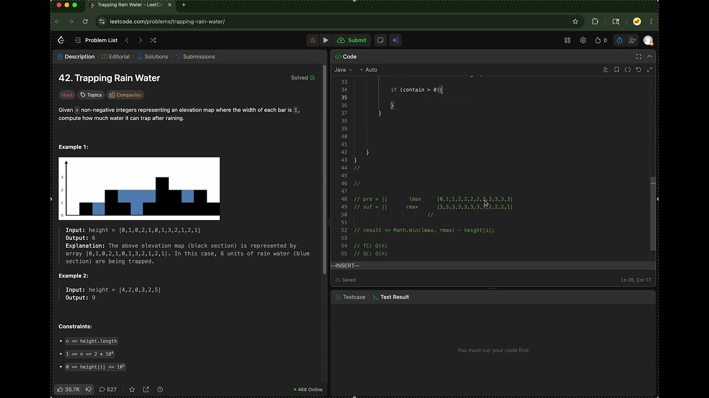
Task: Click the bookmark icon in code toolbar
Action: click(x=616, y=70)
